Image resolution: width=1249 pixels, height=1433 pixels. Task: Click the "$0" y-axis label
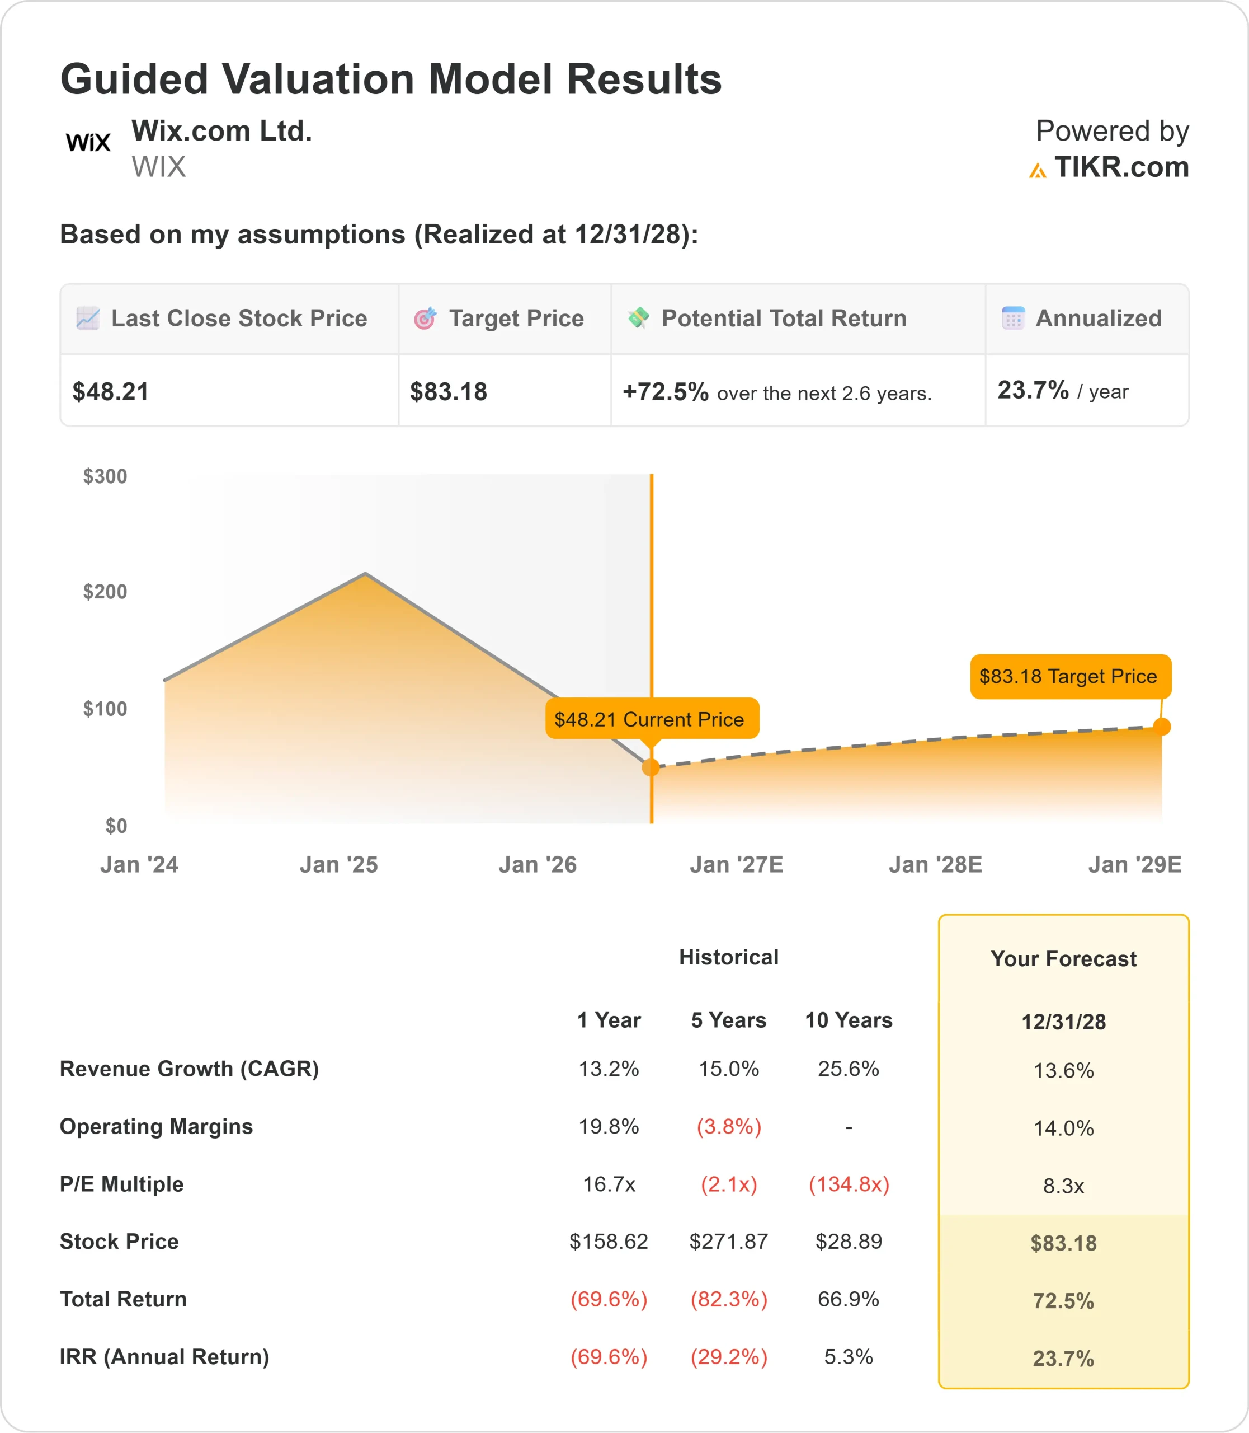(x=116, y=826)
